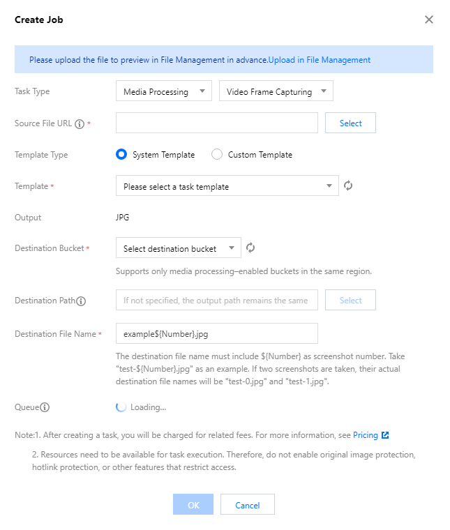Image resolution: width=450 pixels, height=530 pixels.
Task: Click the Destination Path info icon
Action: [x=81, y=301]
